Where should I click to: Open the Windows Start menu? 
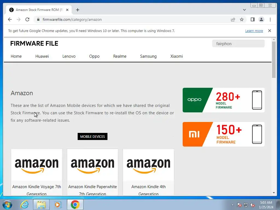click(x=7, y=205)
